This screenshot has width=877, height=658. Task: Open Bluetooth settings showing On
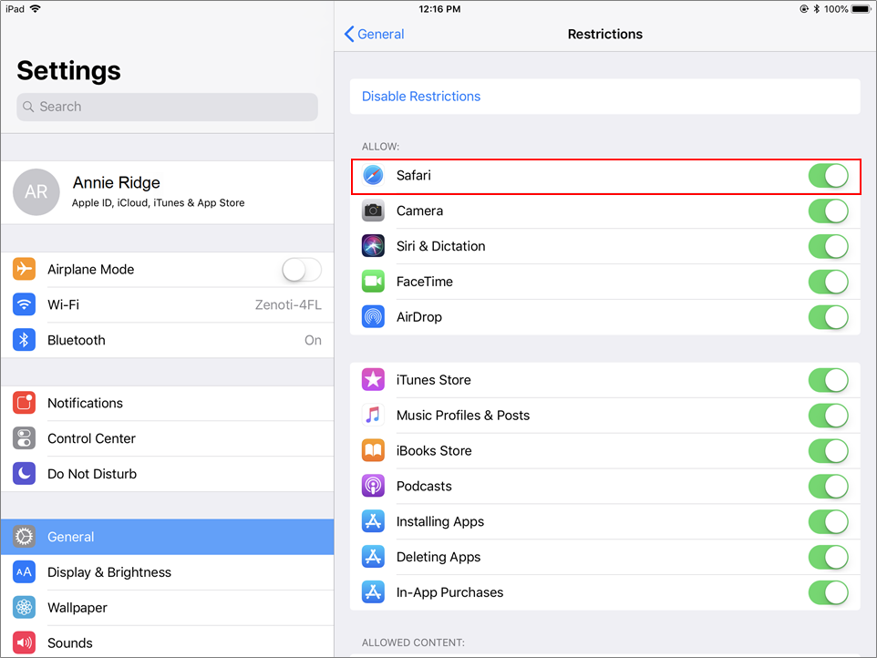[167, 340]
